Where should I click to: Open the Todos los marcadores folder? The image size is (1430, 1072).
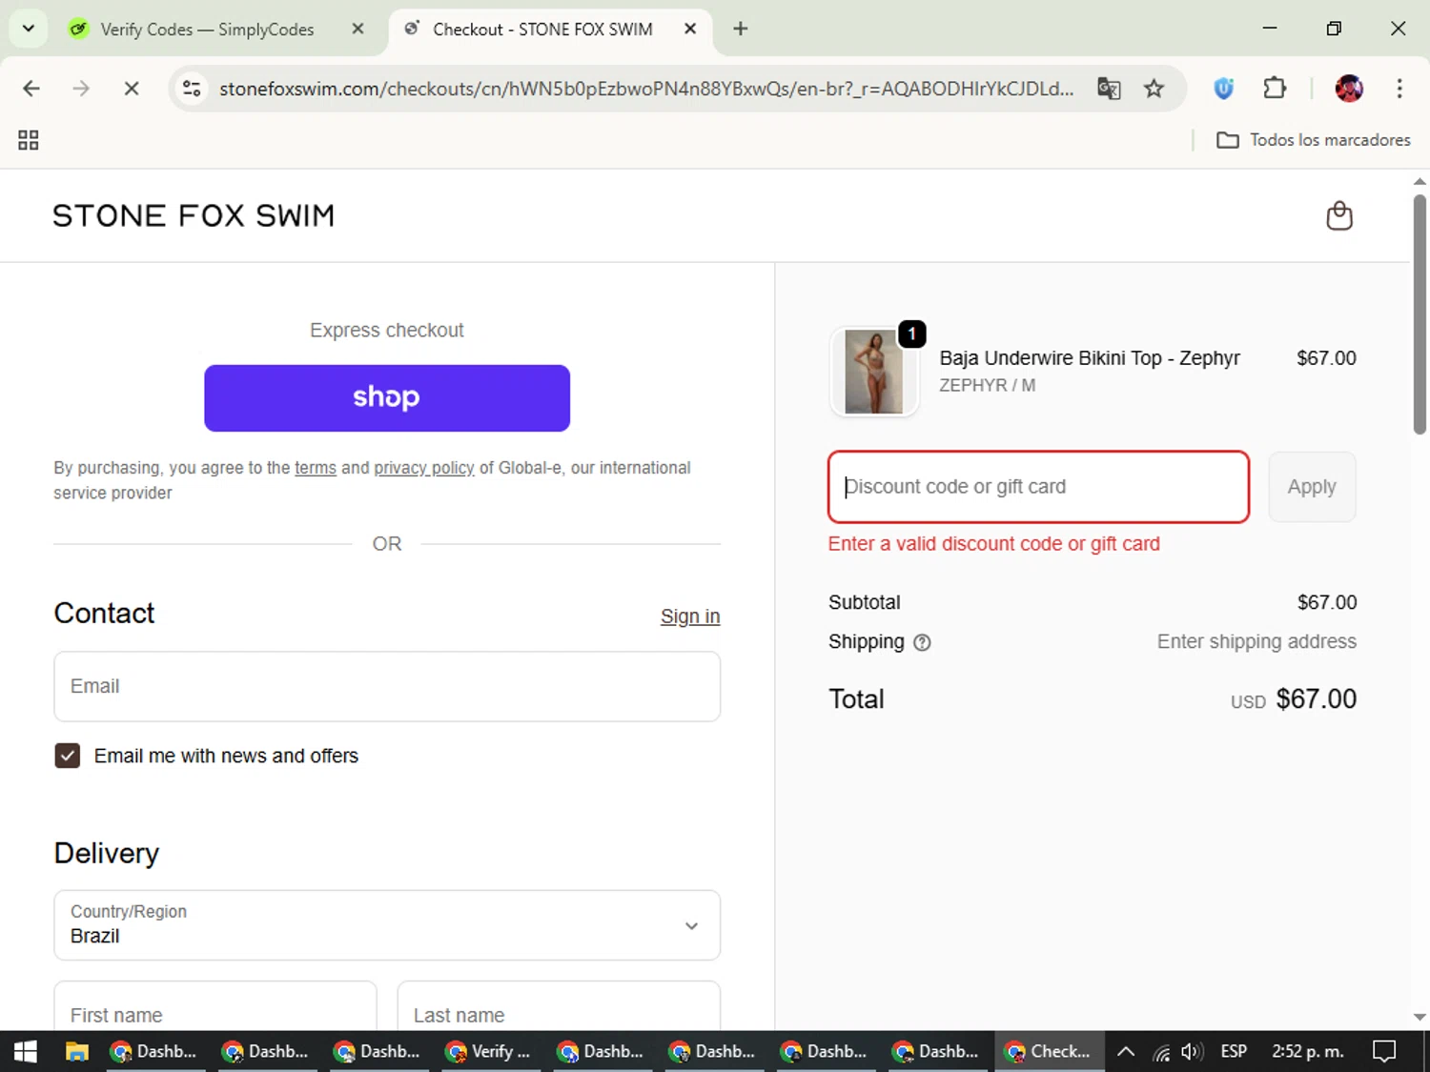[1314, 140]
